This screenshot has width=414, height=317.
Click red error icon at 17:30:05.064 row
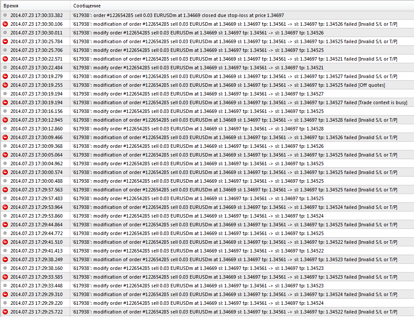5,155
